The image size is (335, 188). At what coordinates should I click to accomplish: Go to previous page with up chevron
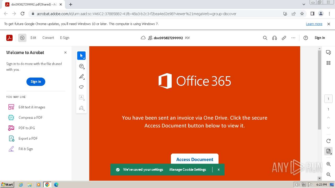[x=328, y=118]
